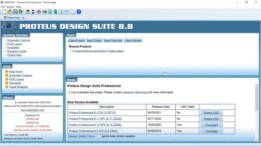The height and width of the screenshot is (147, 261).
Task: Open PCB Layout with the red toolbar icon
Action: 39,11
